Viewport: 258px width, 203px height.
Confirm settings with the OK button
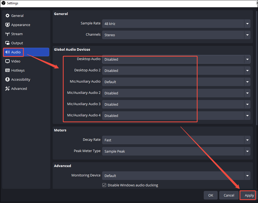210,195
